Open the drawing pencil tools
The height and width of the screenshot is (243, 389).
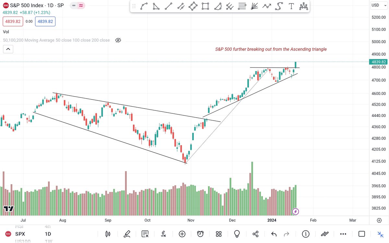point(127,234)
